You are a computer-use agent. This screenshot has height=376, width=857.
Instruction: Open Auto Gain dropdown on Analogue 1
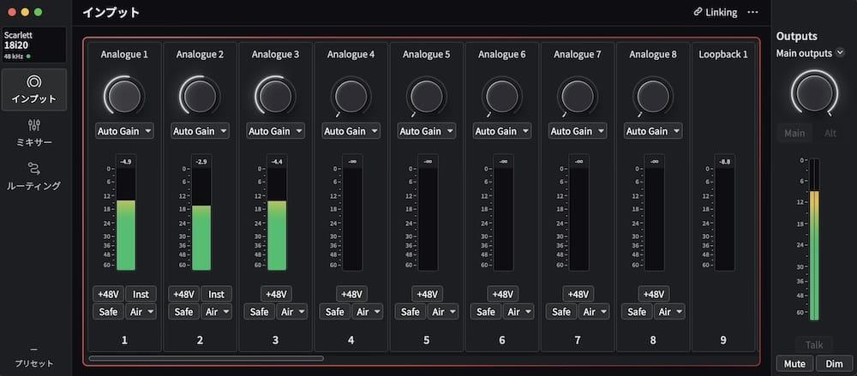click(124, 131)
